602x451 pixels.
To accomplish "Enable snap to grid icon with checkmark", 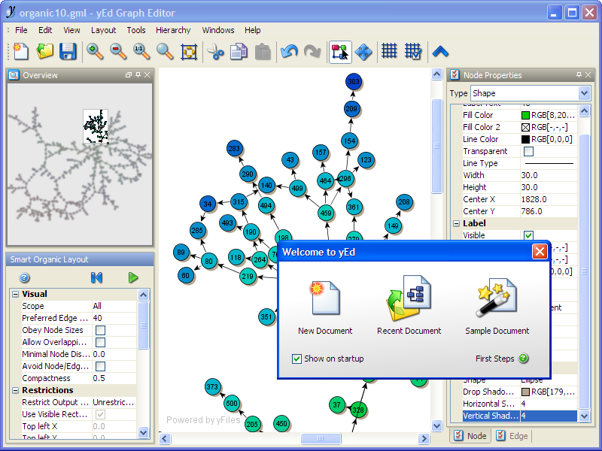I will 413,51.
